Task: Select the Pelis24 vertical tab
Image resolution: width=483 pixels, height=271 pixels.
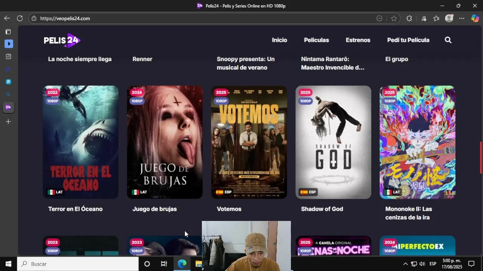Action: [8, 107]
